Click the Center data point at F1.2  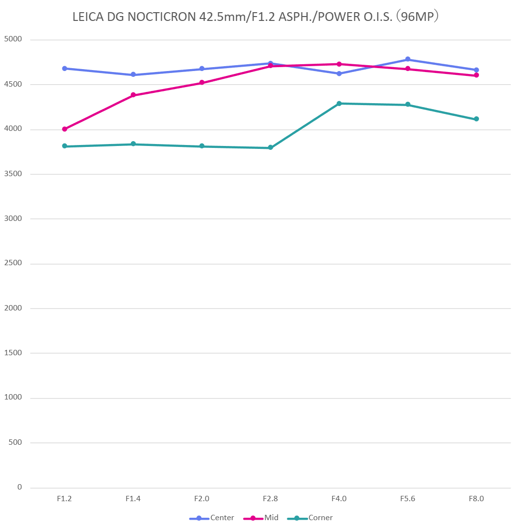65,69
